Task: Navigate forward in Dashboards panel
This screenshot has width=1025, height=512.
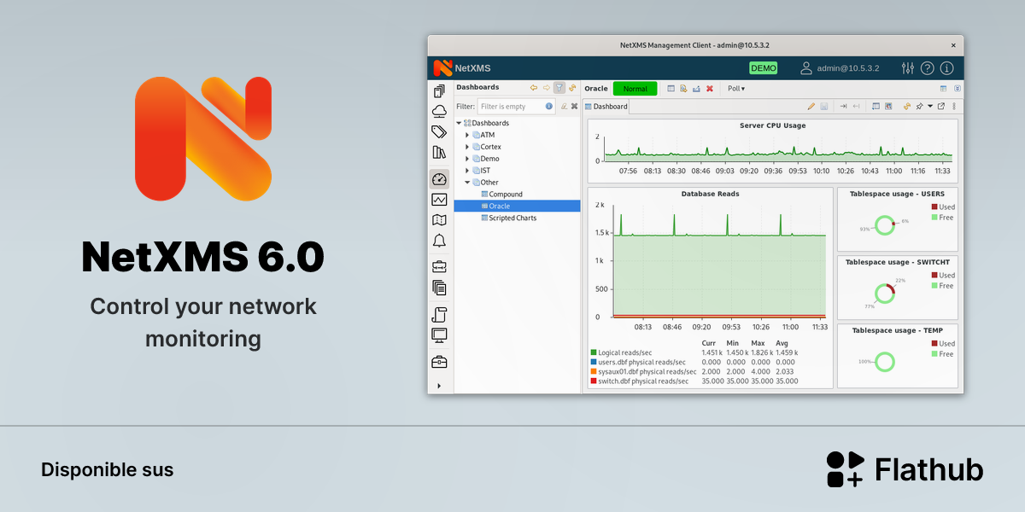Action: 547,88
